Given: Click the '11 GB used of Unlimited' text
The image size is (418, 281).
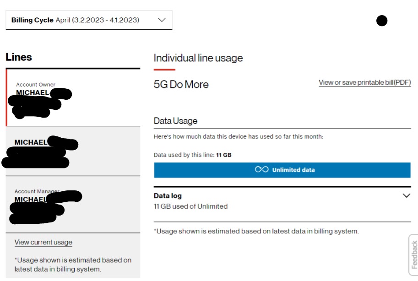Looking at the screenshot, I should 190,206.
